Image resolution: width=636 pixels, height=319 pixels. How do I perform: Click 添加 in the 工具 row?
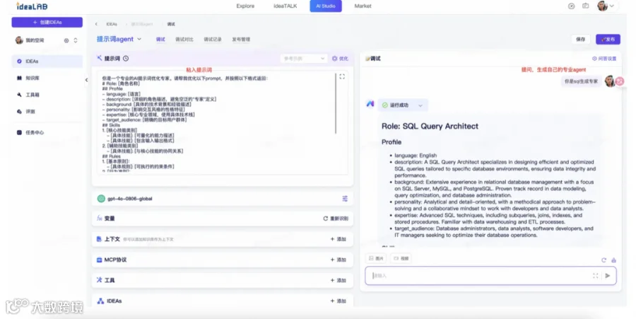pyautogui.click(x=338, y=280)
